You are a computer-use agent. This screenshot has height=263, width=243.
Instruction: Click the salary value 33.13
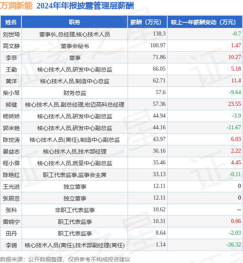[x=159, y=174]
